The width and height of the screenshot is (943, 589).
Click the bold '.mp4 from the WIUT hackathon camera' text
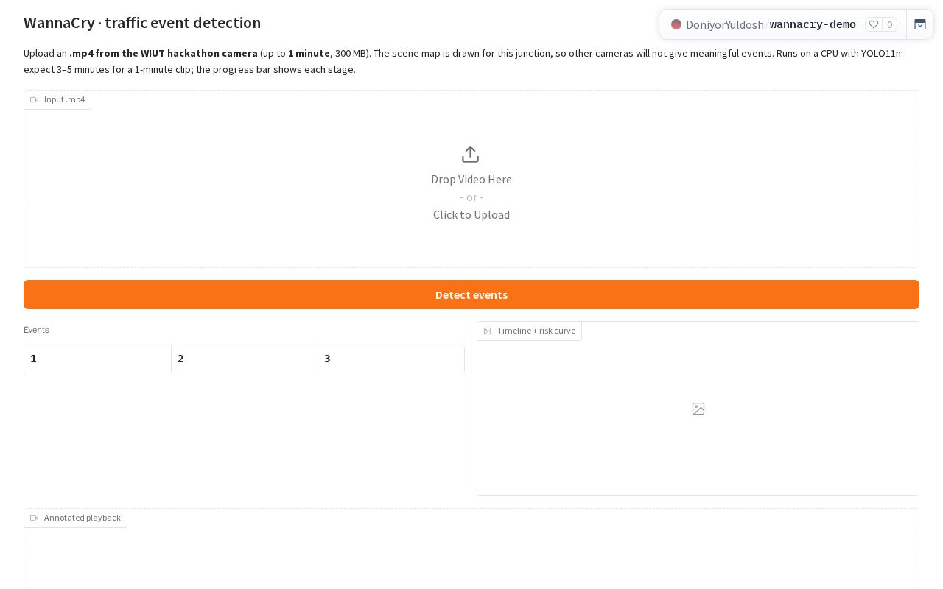[x=164, y=53]
